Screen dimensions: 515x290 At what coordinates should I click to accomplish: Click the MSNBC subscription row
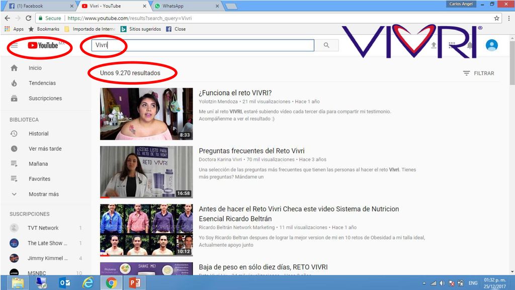click(46, 272)
